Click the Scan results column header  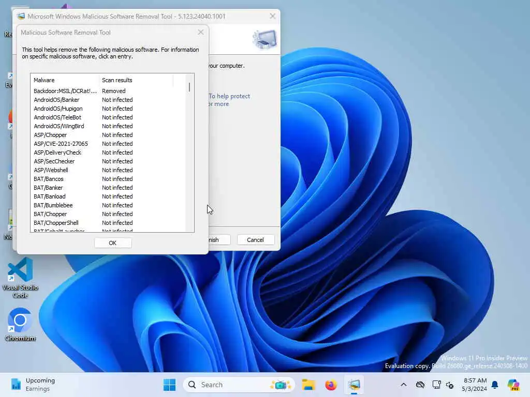[136, 80]
